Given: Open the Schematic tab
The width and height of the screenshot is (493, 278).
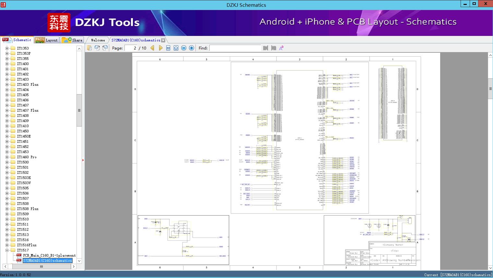Looking at the screenshot, I should coord(17,40).
